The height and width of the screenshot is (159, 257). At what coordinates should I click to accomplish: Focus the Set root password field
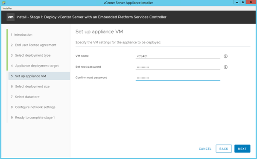pyautogui.click(x=178, y=67)
